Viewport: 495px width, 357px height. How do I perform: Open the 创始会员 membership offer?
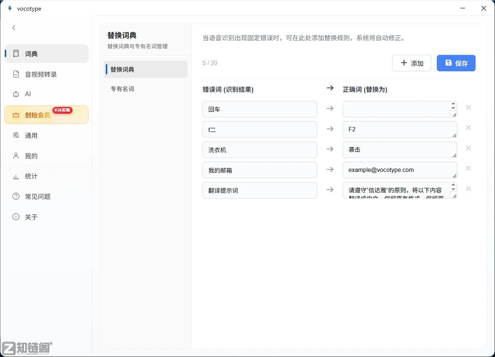46,115
